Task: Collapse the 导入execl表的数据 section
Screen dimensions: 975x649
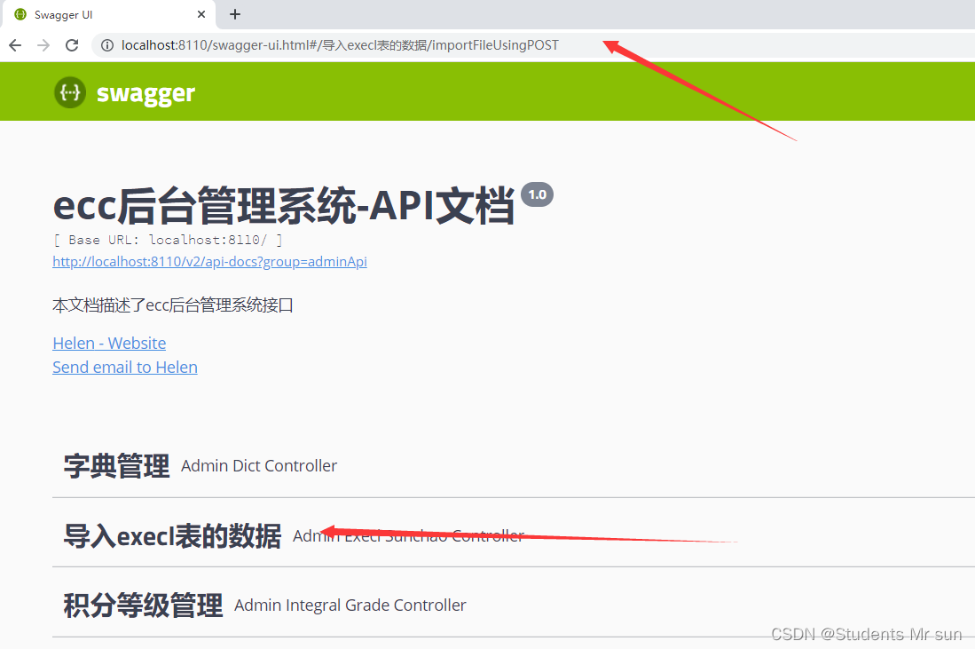Action: pyautogui.click(x=171, y=535)
